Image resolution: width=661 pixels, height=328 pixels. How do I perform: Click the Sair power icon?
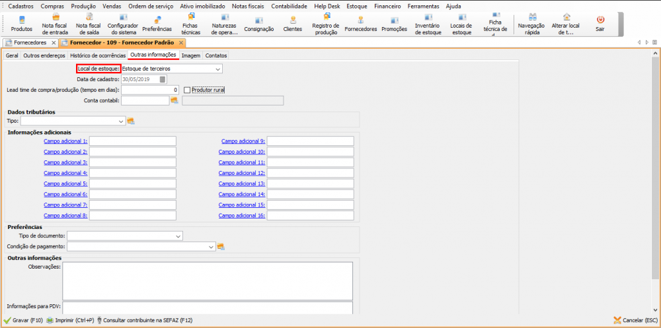click(600, 23)
